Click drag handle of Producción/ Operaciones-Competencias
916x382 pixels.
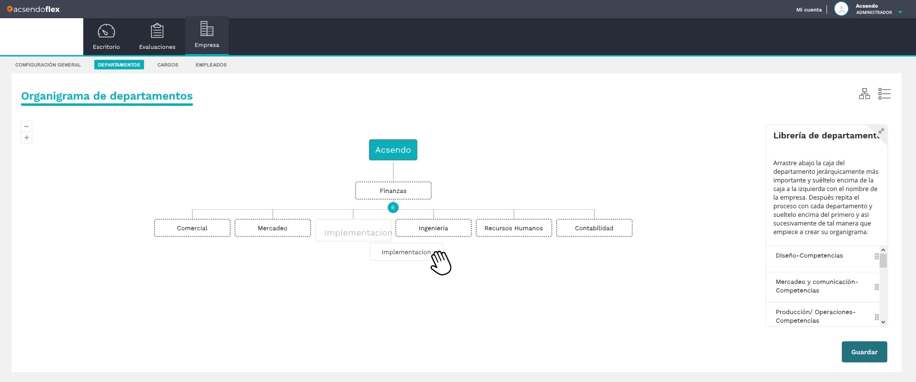[x=877, y=317]
